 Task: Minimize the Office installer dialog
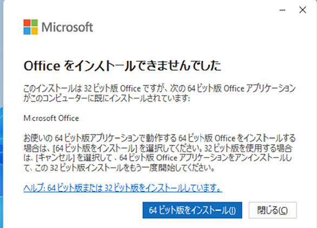pyautogui.click(x=282, y=10)
